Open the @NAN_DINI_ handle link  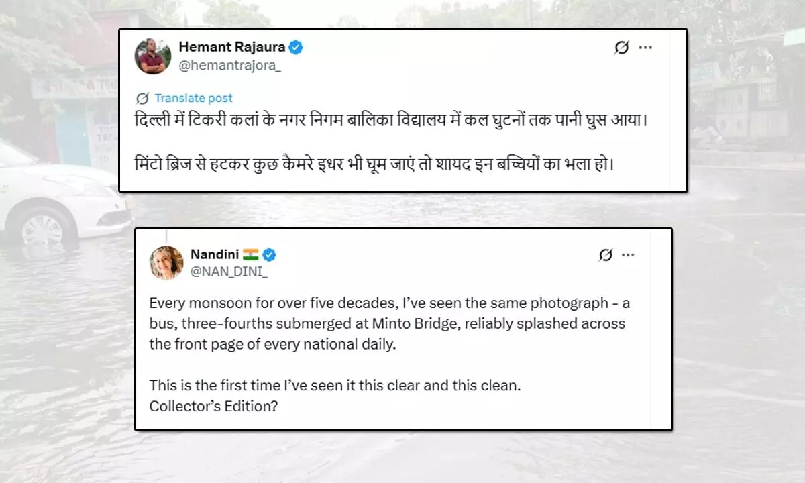[x=220, y=272]
